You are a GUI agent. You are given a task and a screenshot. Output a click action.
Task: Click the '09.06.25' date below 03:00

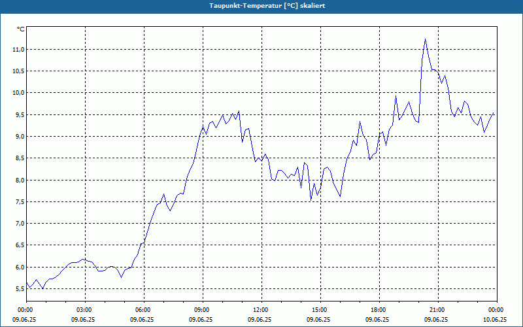pyautogui.click(x=83, y=319)
